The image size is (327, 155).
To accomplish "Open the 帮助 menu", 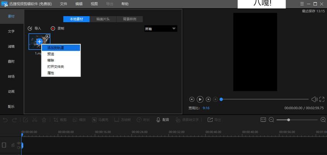I will tap(125, 4).
